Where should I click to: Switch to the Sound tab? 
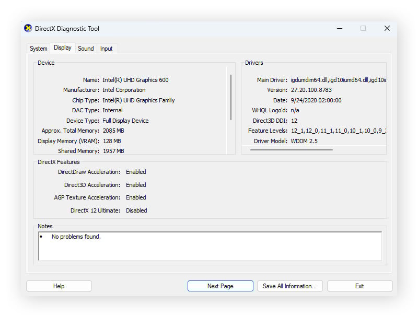86,48
